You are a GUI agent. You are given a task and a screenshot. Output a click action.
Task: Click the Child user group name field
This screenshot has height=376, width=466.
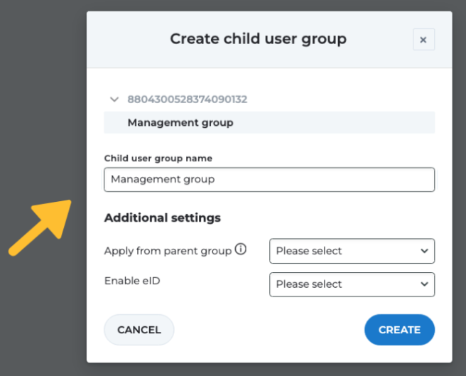point(269,180)
